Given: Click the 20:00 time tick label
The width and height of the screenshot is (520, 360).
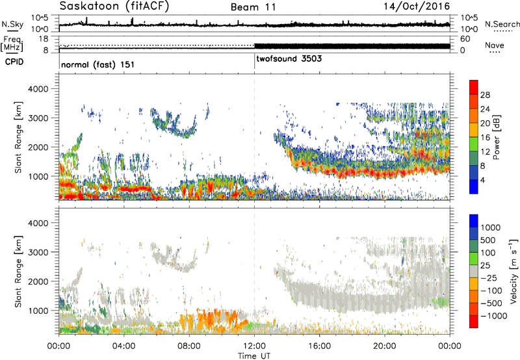Looking at the screenshot, I should [x=384, y=346].
